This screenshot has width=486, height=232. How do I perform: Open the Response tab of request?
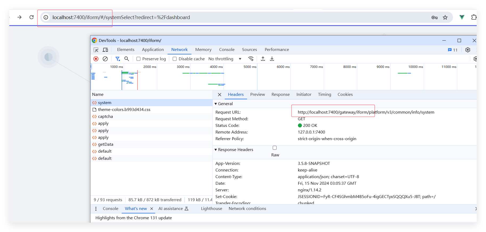click(280, 94)
